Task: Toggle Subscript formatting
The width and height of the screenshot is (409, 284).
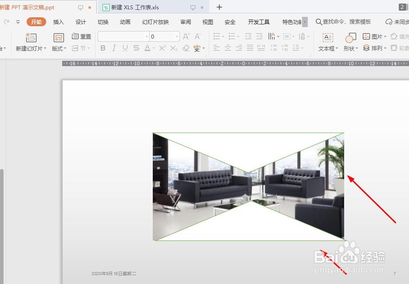Action: coord(174,48)
